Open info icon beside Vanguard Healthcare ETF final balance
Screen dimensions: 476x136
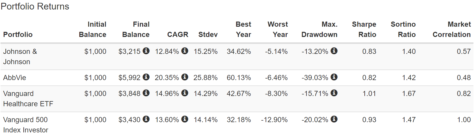tap(146, 93)
